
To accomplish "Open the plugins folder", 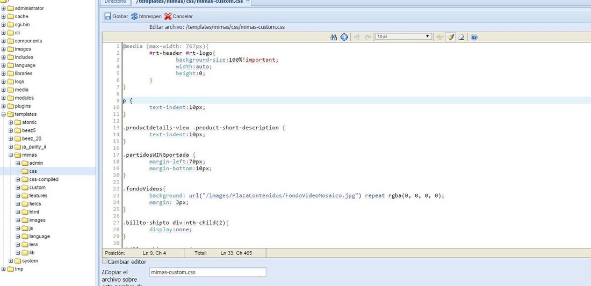I will [23, 106].
